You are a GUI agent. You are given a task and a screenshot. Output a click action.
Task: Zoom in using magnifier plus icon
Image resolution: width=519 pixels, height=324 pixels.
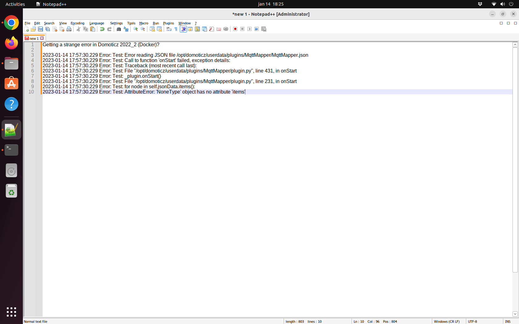136,29
